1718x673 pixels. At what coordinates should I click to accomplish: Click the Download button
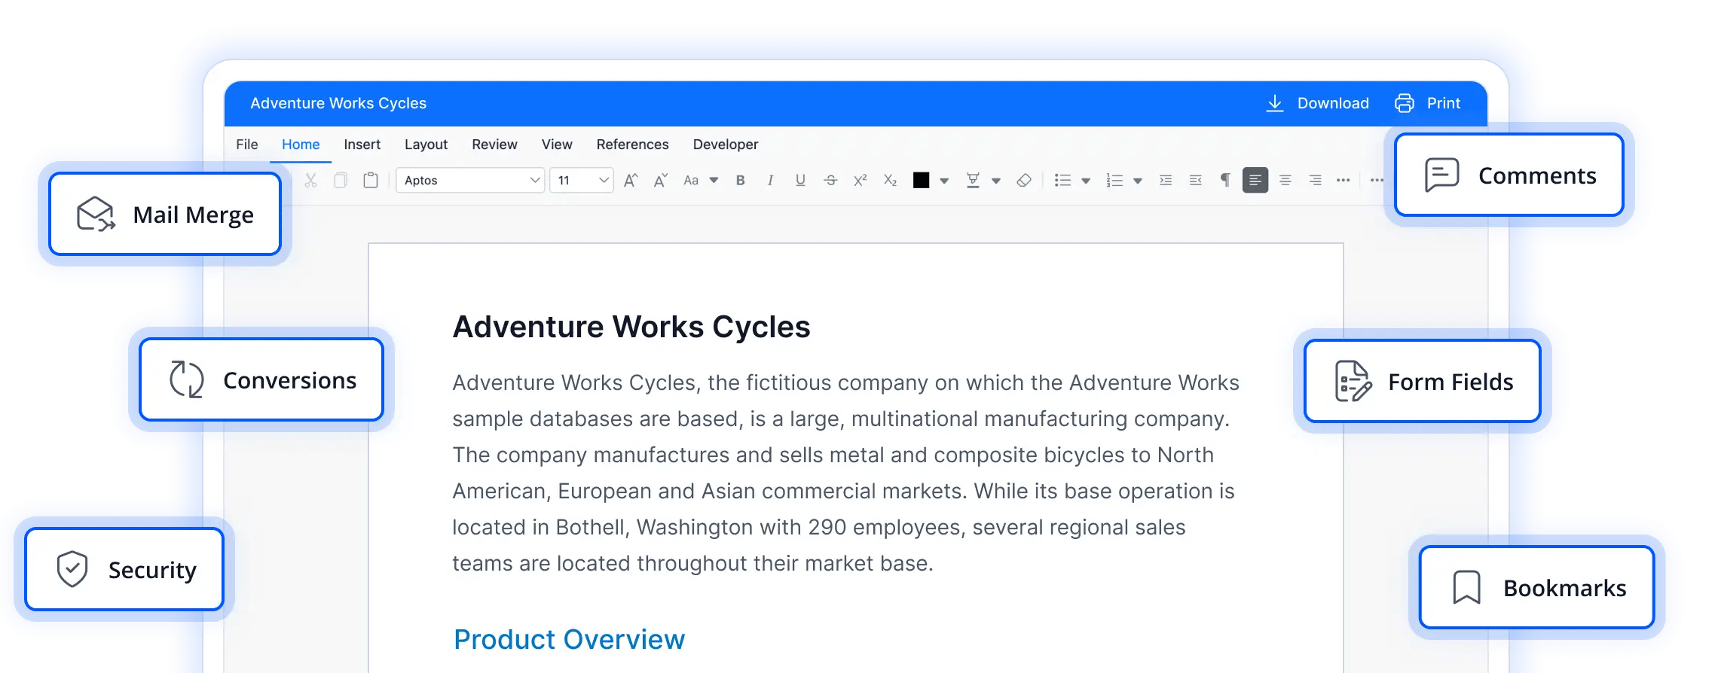[x=1318, y=103]
